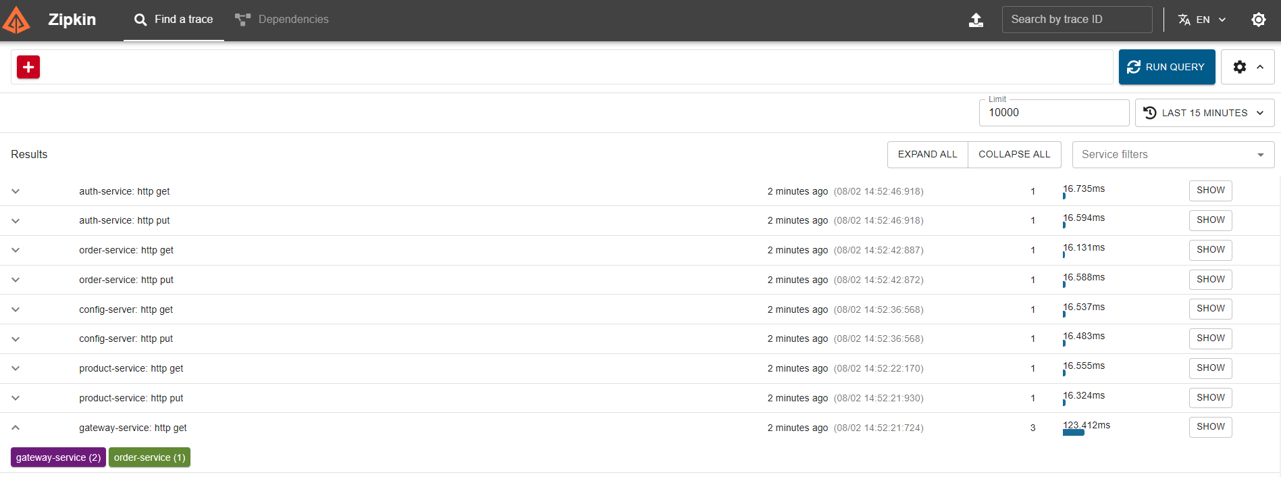Select the text 'order-service: http put'
Image resolution: width=1281 pixels, height=477 pixels.
[x=126, y=280]
